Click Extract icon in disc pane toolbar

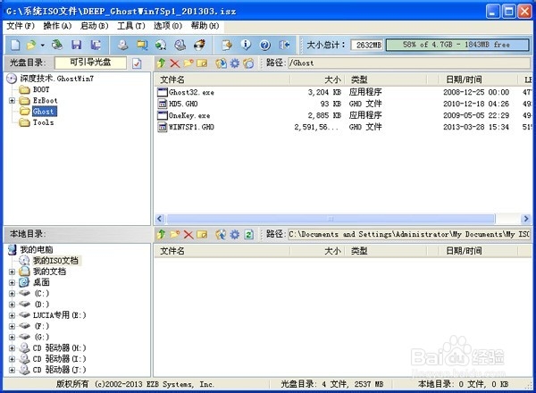(221, 63)
